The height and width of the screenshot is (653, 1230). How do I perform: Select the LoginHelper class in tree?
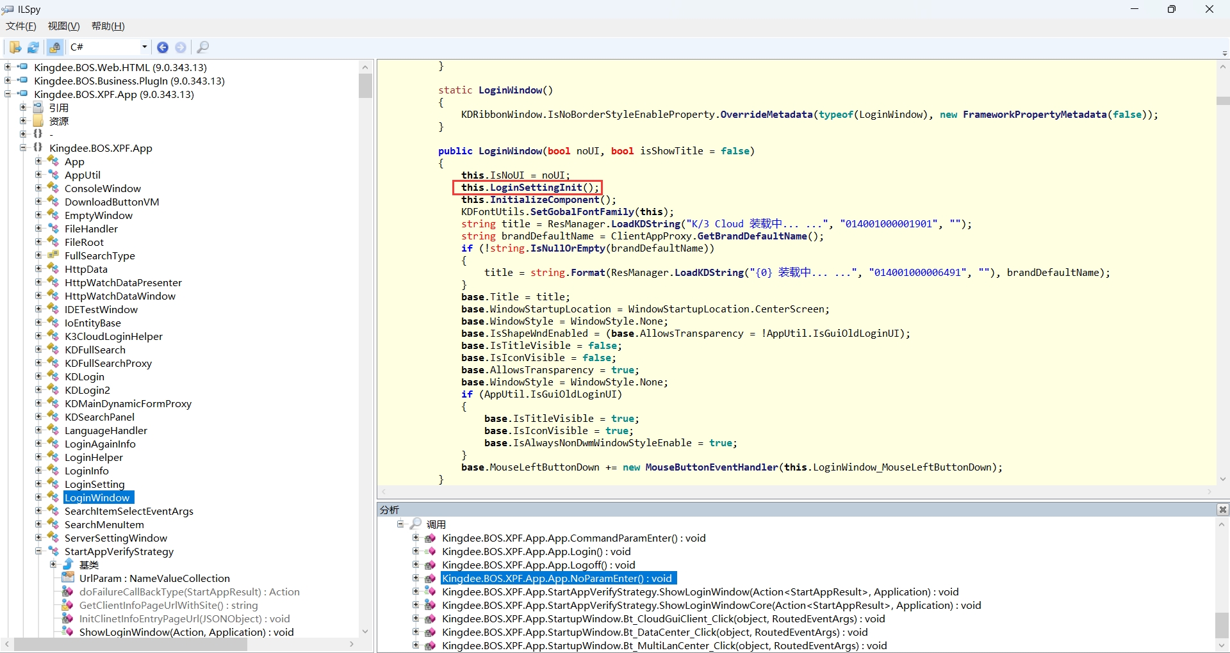pyautogui.click(x=94, y=457)
